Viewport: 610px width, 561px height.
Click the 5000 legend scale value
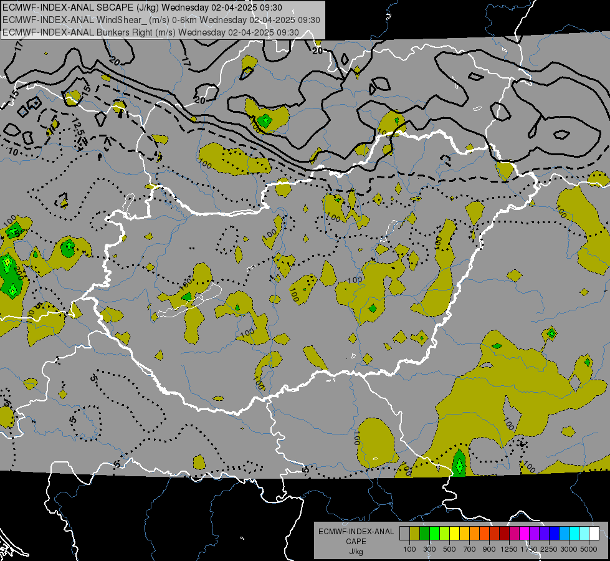click(589, 549)
